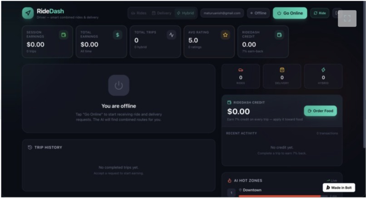Click the Avg Rating star icon
The height and width of the screenshot is (198, 366).
click(x=225, y=35)
